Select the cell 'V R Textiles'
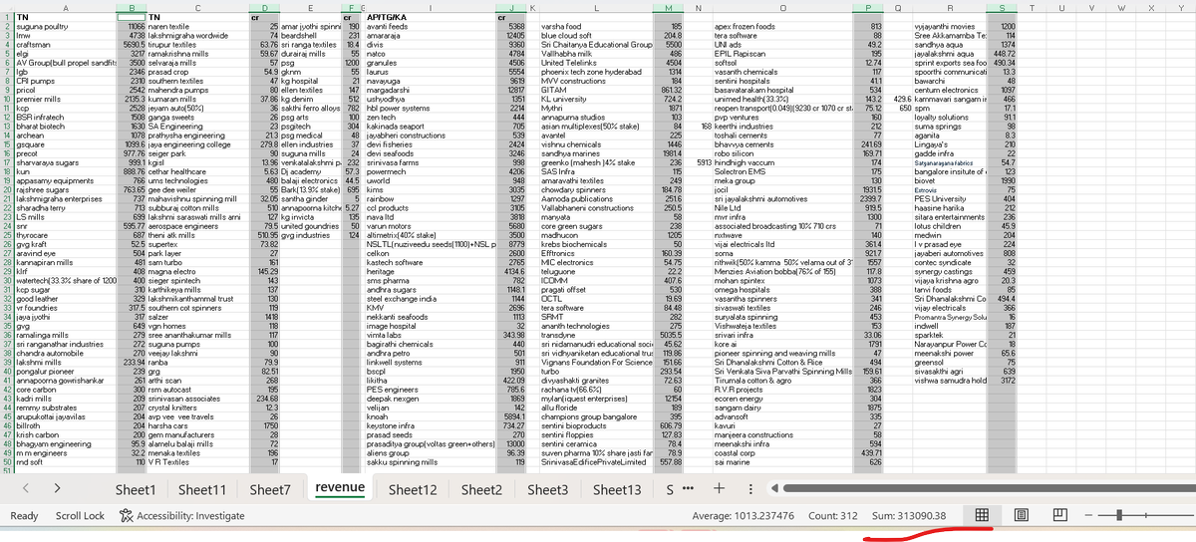Viewport: 1196px width, 542px height. 196,462
